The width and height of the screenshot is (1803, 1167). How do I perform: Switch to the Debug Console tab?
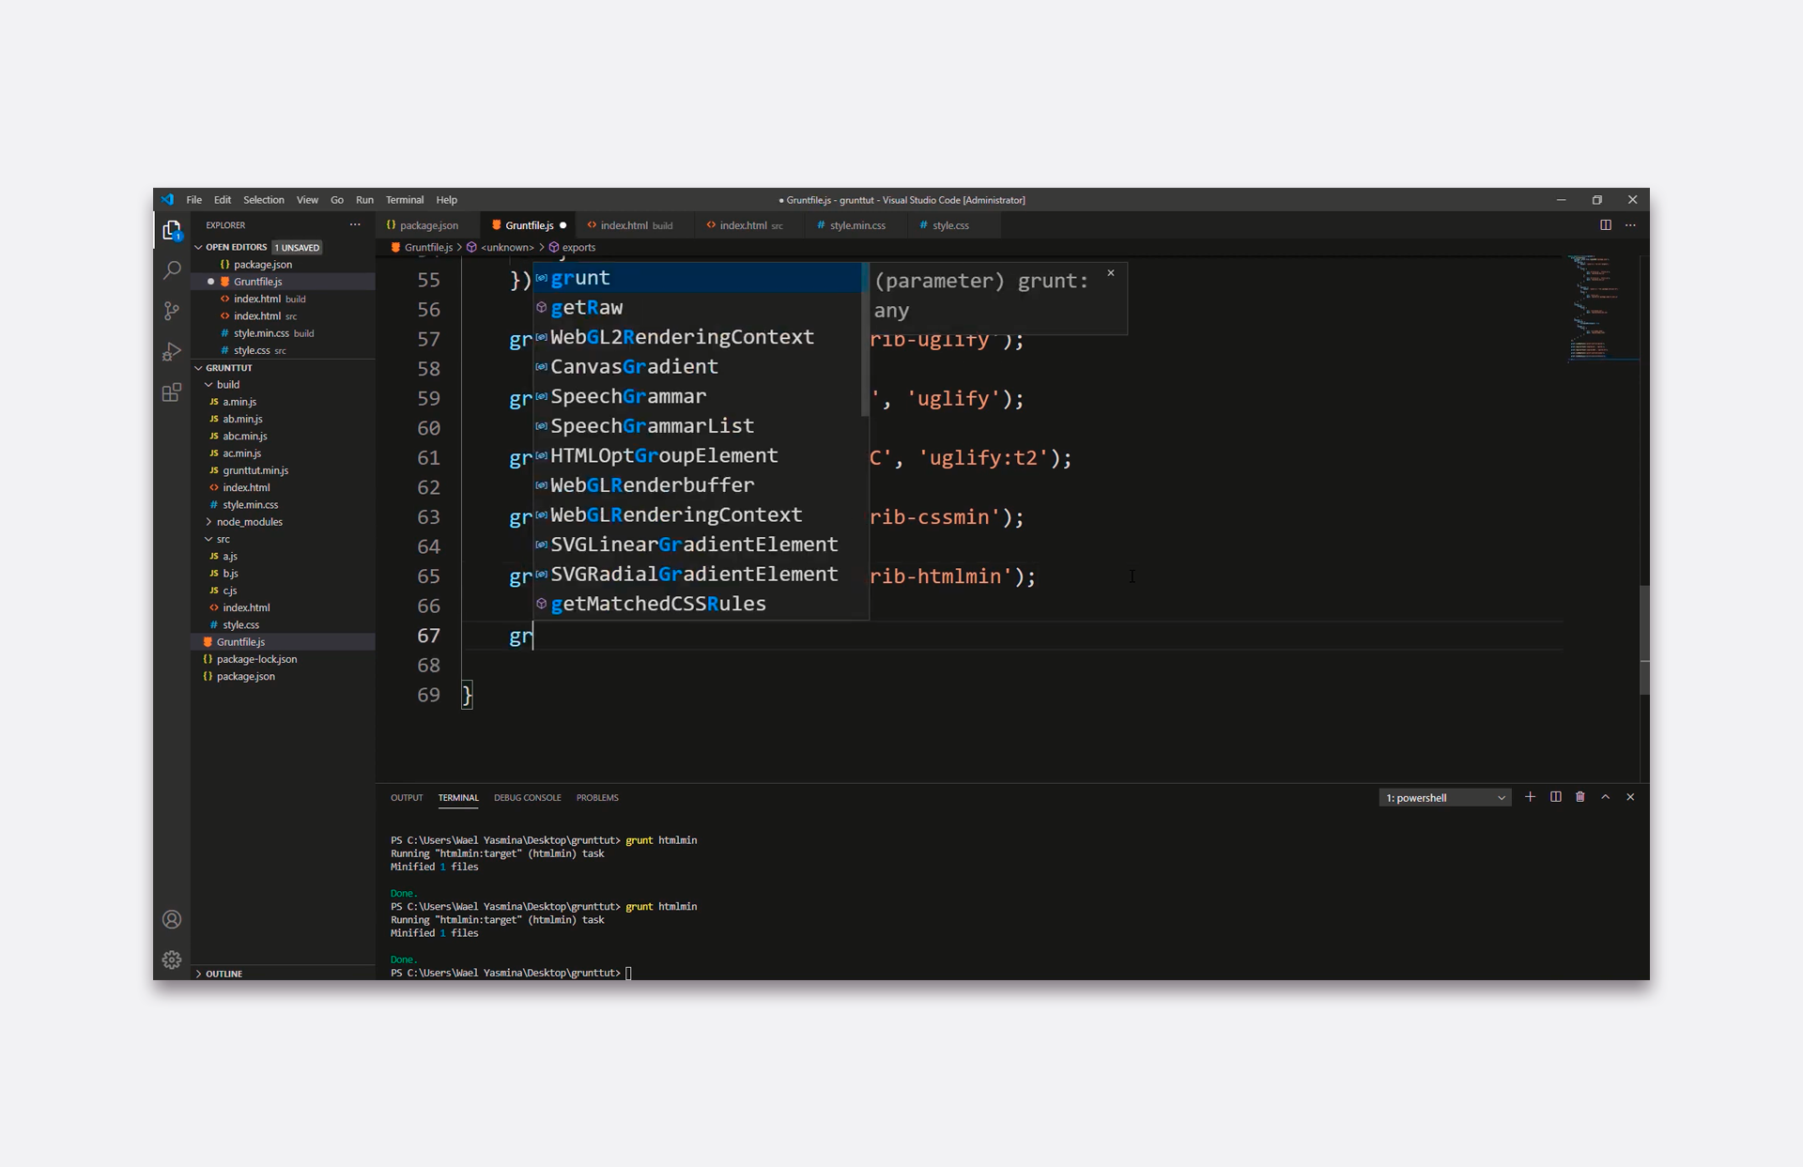point(527,798)
